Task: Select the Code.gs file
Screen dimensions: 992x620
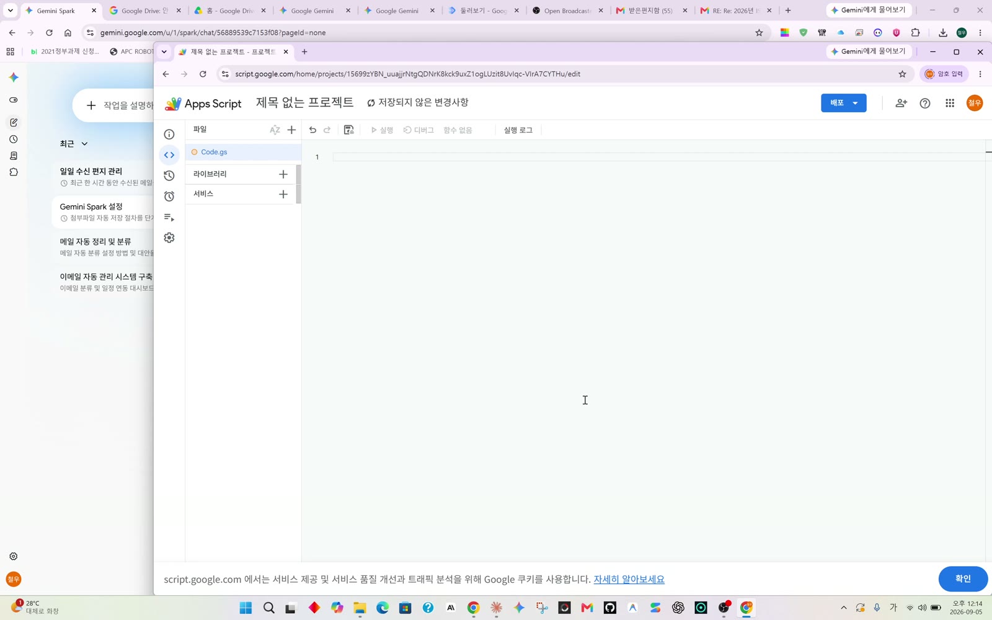Action: pos(243,152)
